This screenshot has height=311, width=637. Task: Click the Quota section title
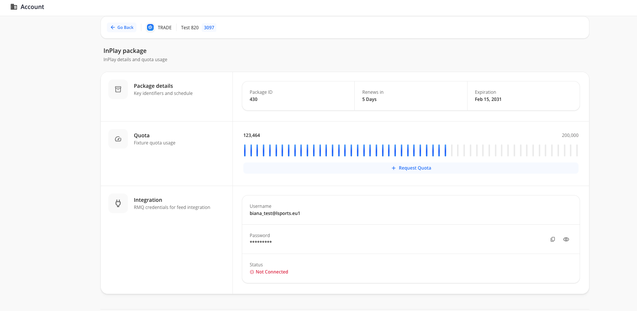(x=142, y=135)
